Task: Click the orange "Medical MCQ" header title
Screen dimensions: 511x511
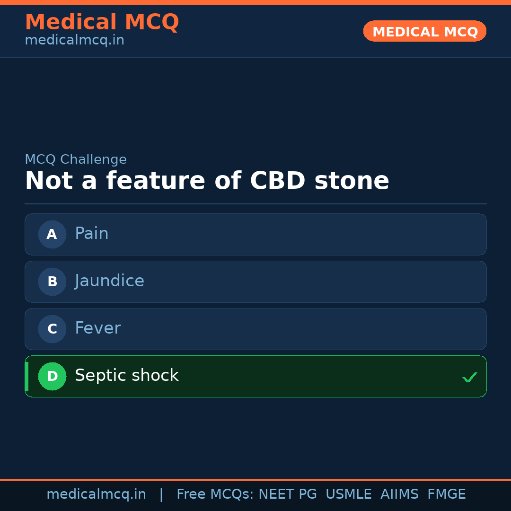Action: pyautogui.click(x=102, y=22)
